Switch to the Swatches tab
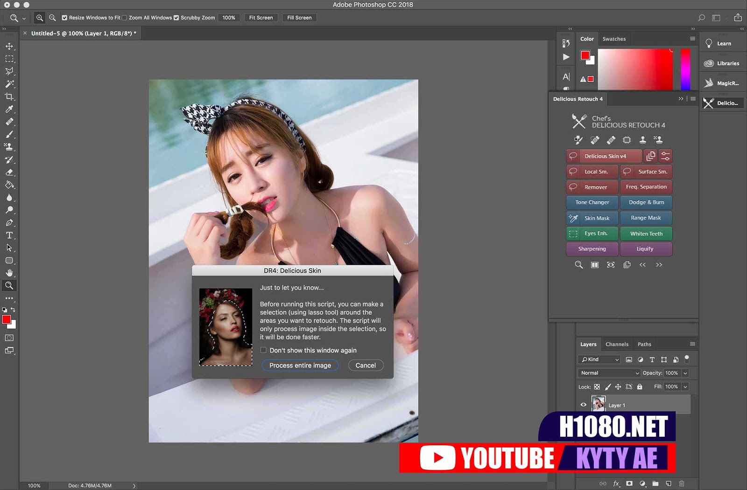 coord(614,39)
